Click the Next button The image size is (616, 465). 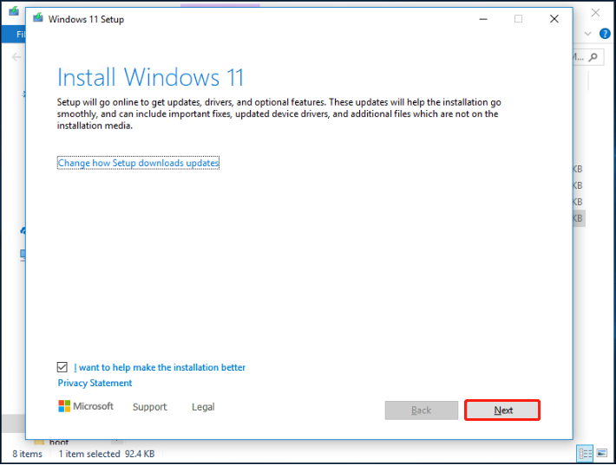[502, 410]
